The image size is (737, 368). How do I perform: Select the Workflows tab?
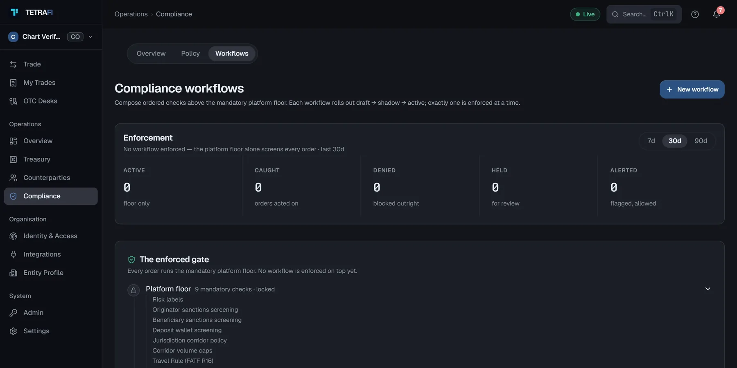[232, 54]
